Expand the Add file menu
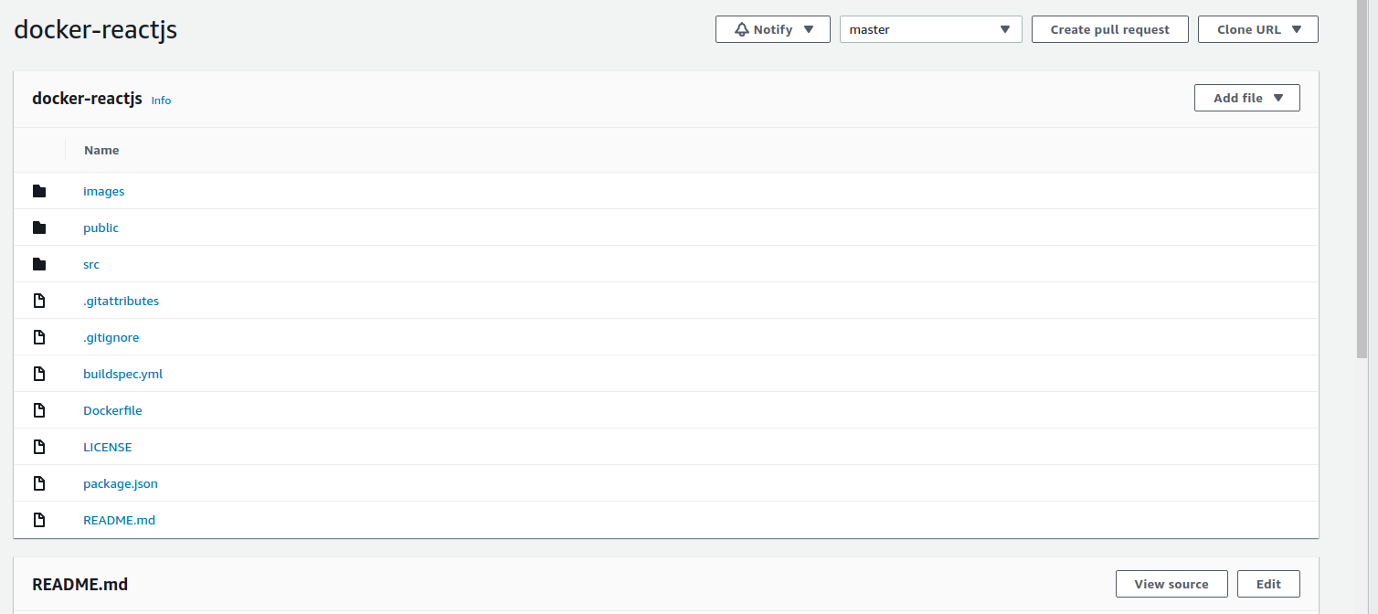 pyautogui.click(x=1246, y=98)
